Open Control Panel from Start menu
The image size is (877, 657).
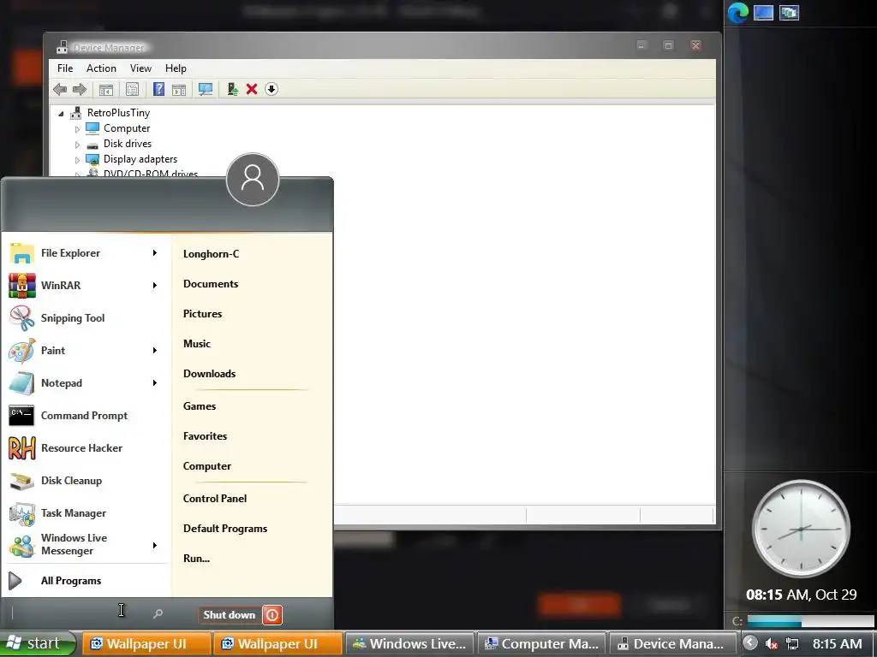pyautogui.click(x=215, y=499)
